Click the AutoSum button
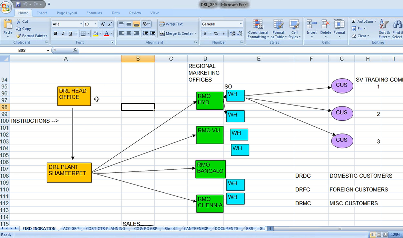 click(362, 21)
